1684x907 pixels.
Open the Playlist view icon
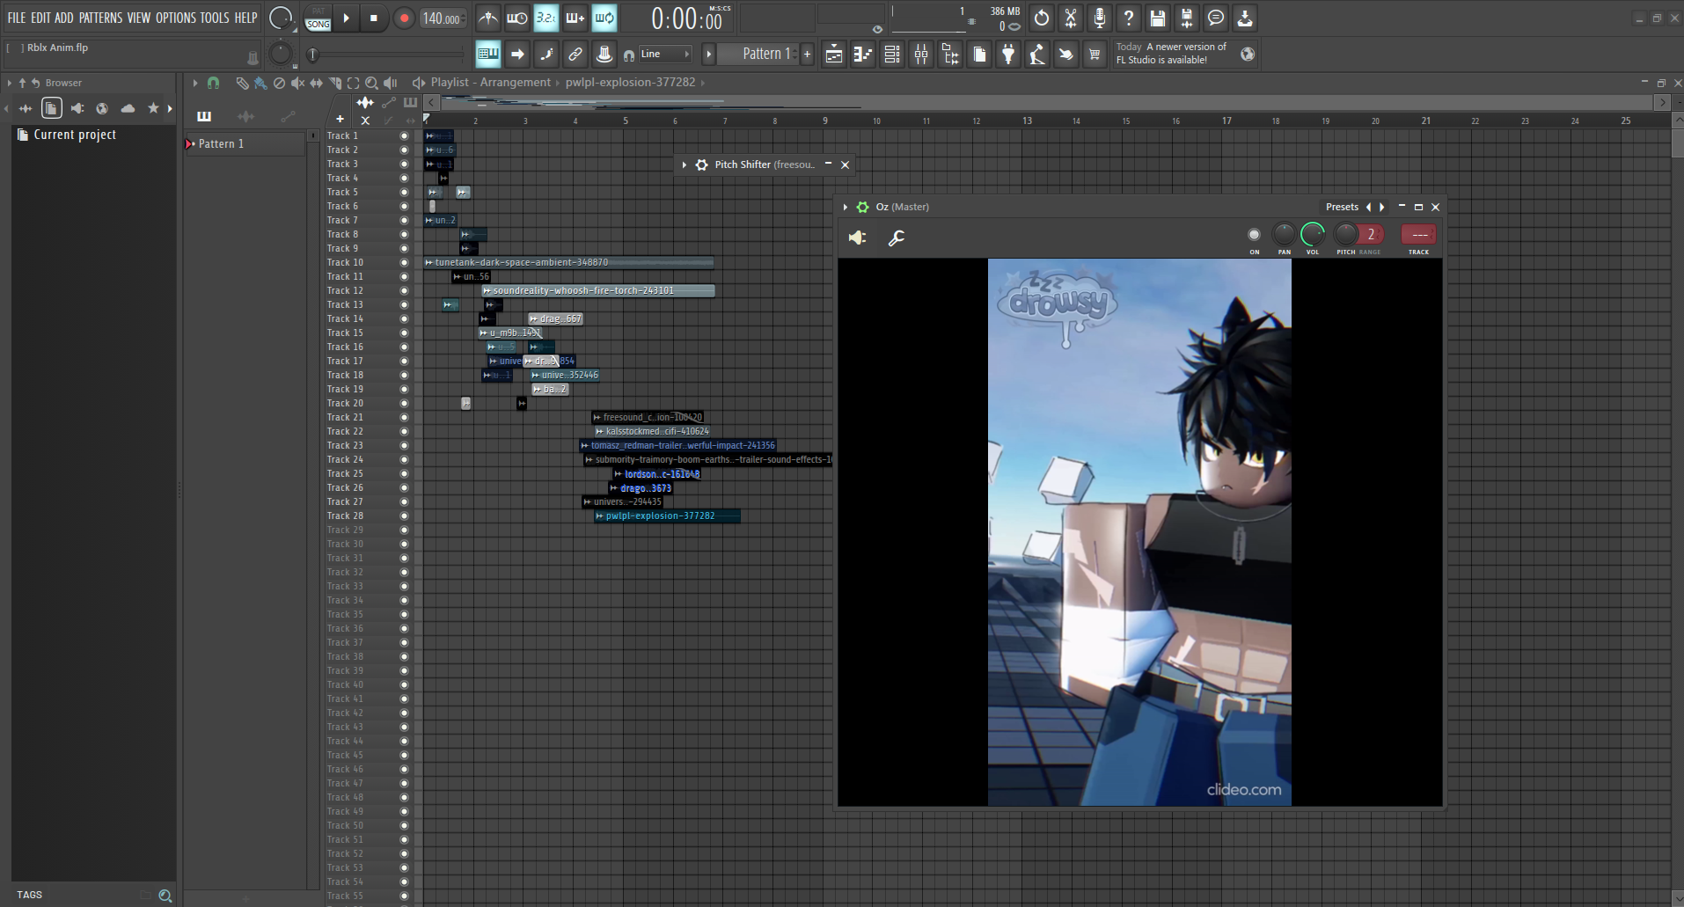coord(834,55)
